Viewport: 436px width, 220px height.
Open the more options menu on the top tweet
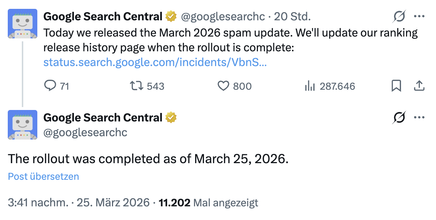[x=419, y=16]
